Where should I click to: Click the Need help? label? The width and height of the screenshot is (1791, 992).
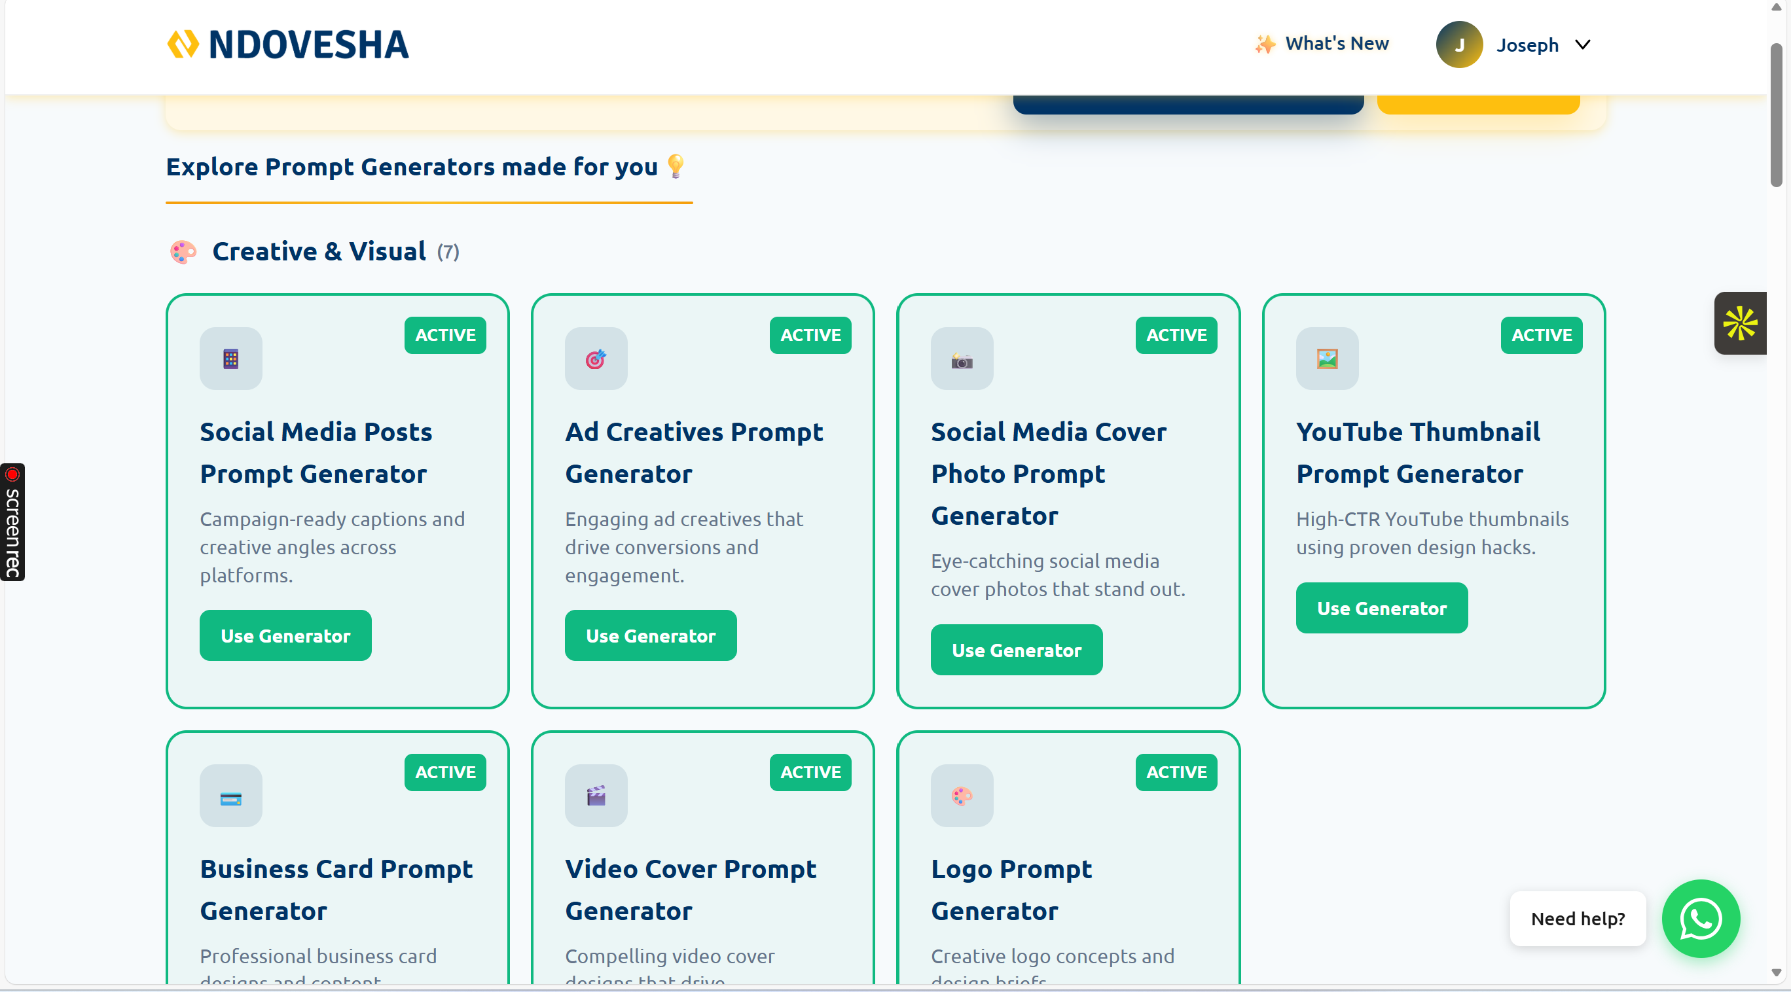[x=1577, y=918]
